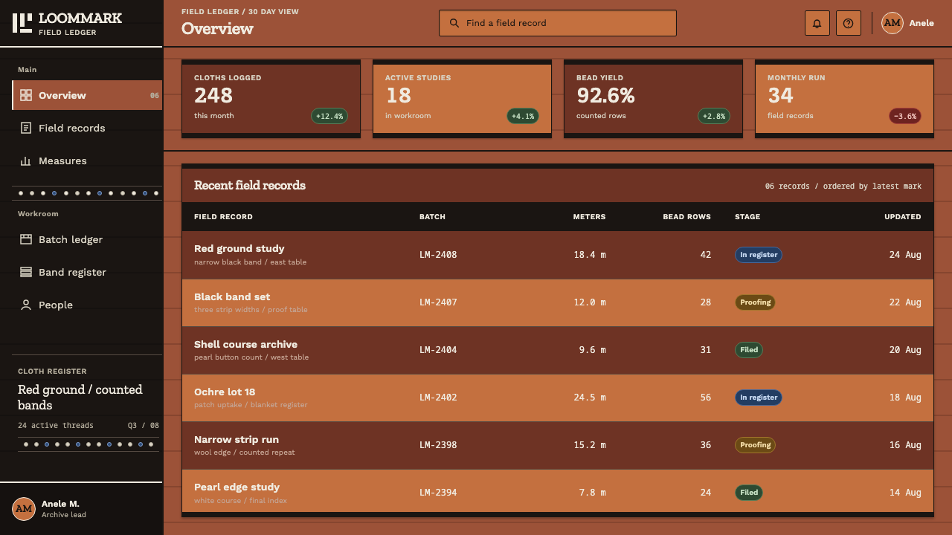This screenshot has height=535, width=952.
Task: Open the Monthly Run 34 card
Action: click(844, 99)
